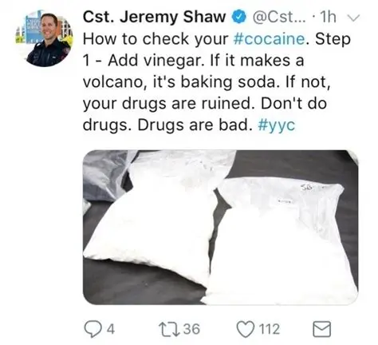Open the attached photo of white bags

221,228
